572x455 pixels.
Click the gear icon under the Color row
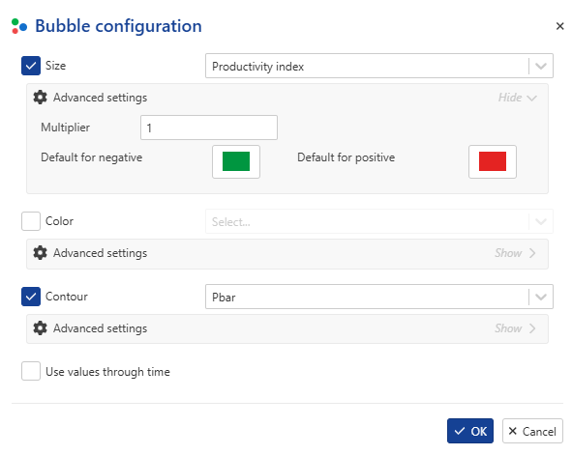[40, 252]
